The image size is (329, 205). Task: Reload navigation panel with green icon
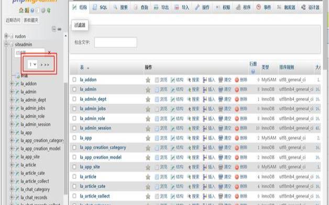point(49,10)
